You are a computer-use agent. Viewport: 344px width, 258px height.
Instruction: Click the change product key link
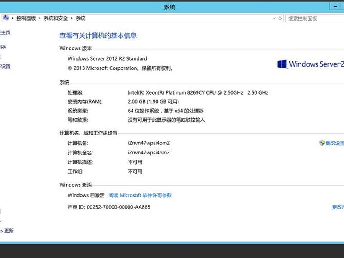(338, 207)
